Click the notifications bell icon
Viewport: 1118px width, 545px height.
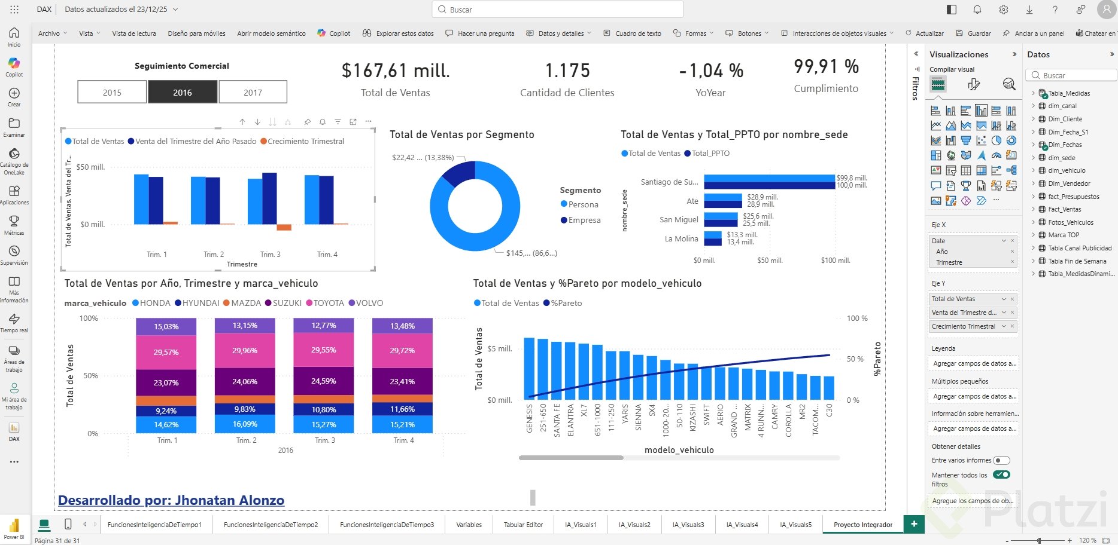point(977,10)
